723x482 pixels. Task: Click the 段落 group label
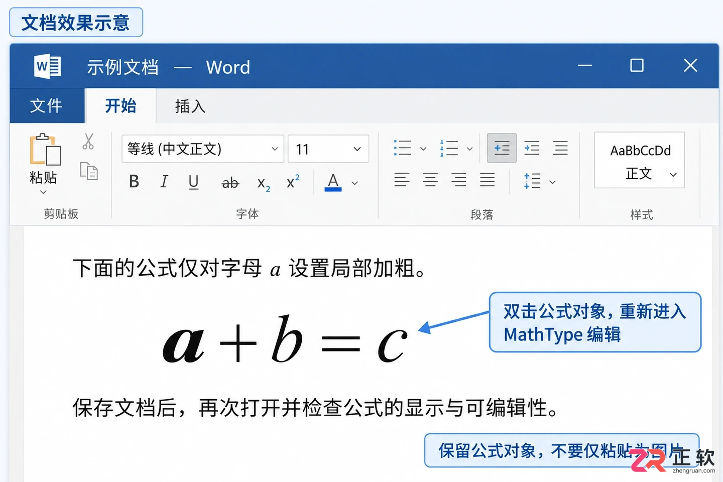pyautogui.click(x=482, y=215)
